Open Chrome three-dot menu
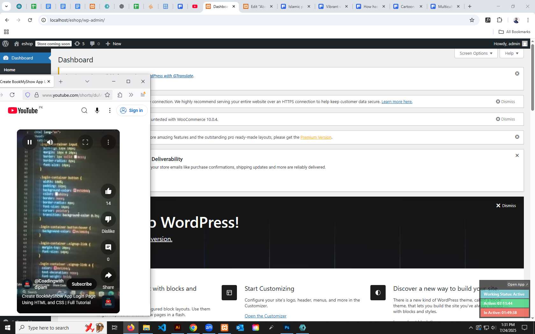The image size is (535, 334). click(528, 20)
